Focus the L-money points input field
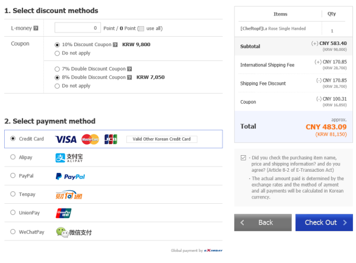Viewport: 356px width, 263px height. point(78,28)
